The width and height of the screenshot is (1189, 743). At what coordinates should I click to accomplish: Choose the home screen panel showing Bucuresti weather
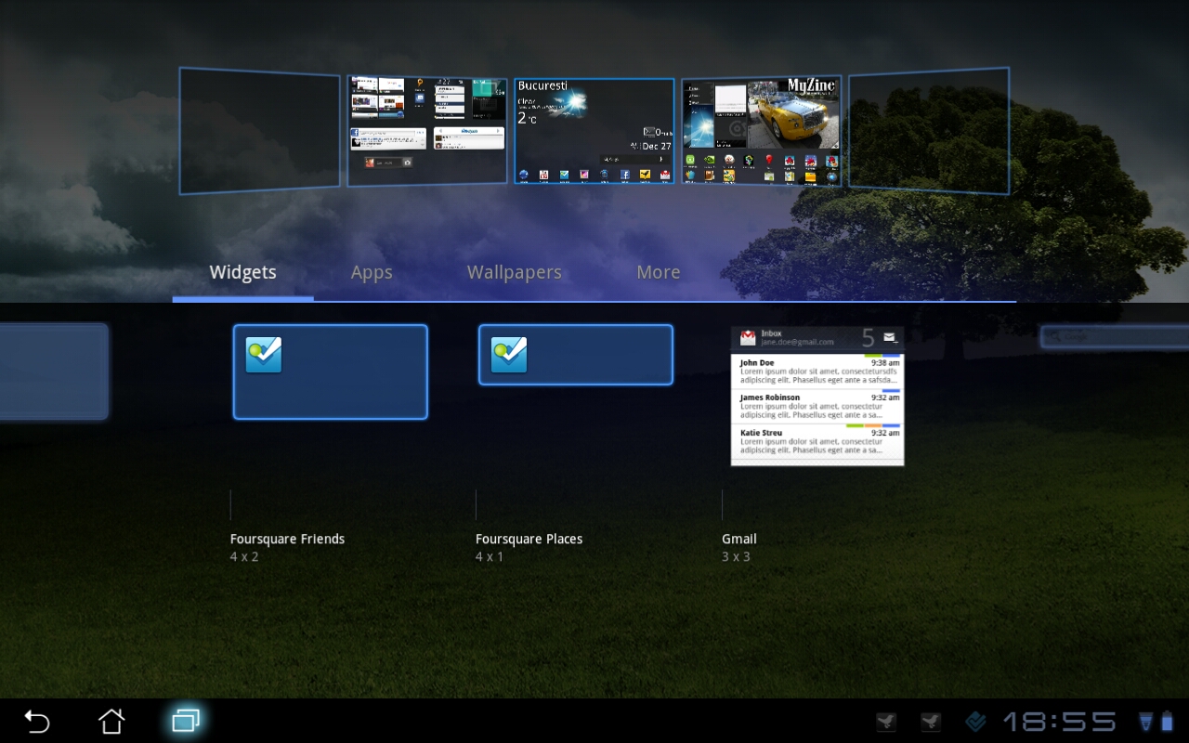tap(594, 131)
